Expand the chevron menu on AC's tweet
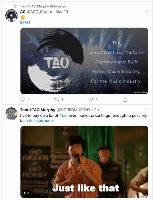The image size is (154, 200). (x=146, y=11)
